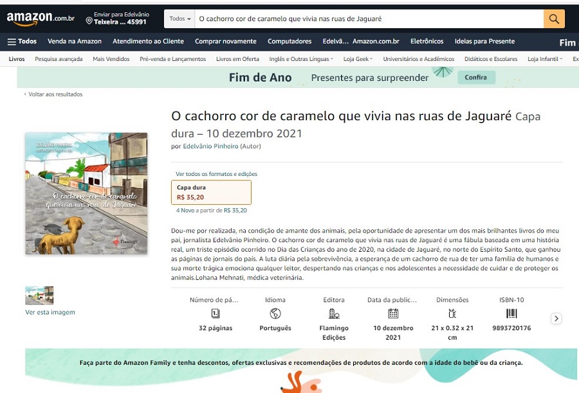Go back via Voltar aos resultados

pyautogui.click(x=53, y=94)
